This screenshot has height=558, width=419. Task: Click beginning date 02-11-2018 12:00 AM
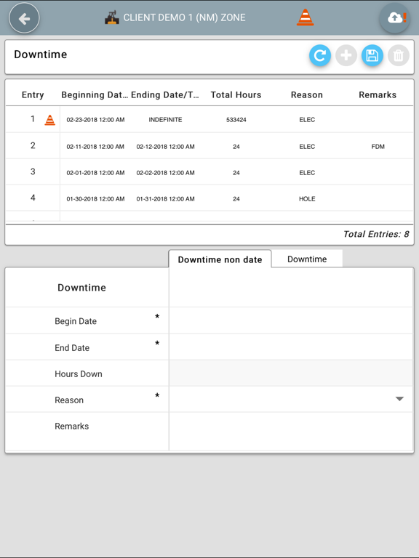(95, 146)
